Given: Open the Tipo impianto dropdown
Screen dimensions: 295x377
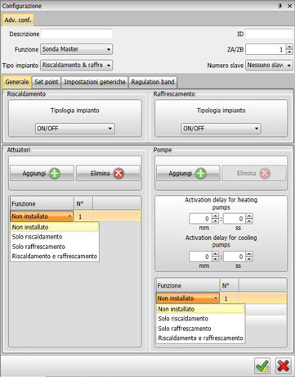Looking at the screenshot, I should pos(76,65).
